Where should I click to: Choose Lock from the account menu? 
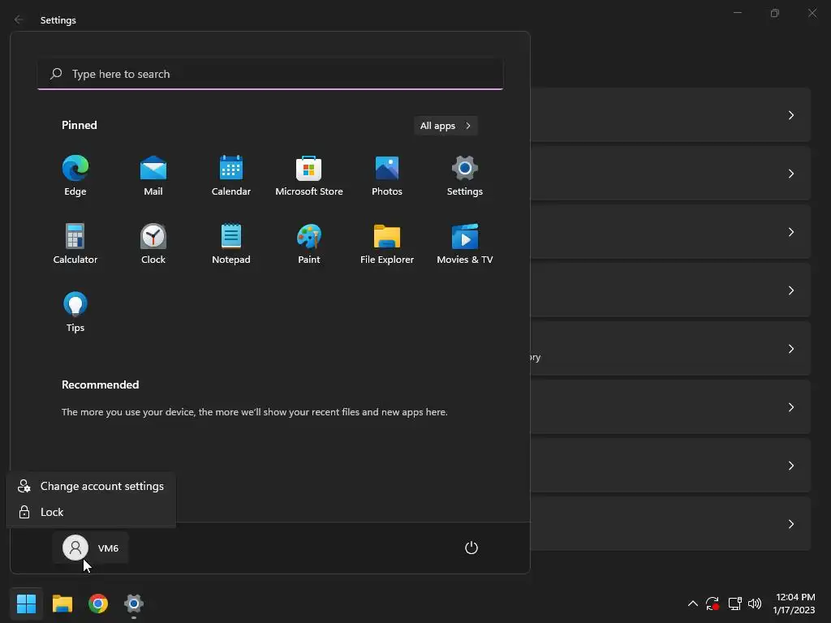tap(91, 512)
